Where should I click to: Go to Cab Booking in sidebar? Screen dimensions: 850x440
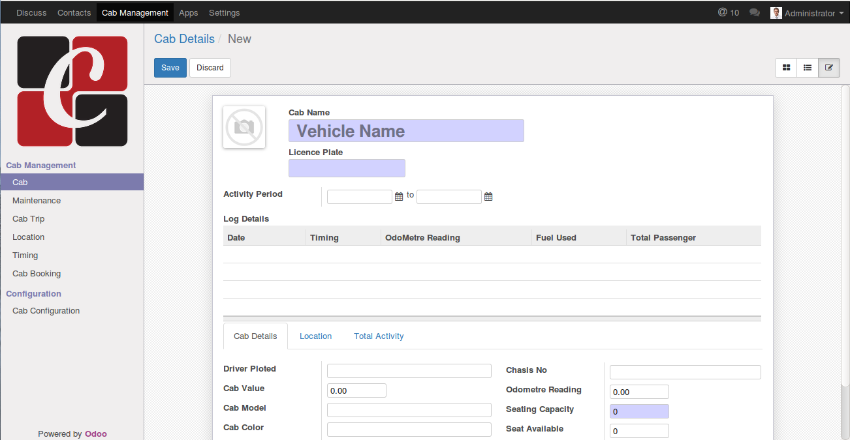tap(37, 274)
